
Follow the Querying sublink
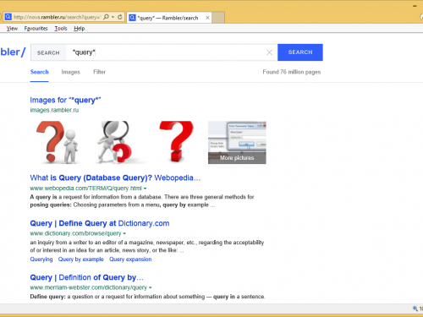(x=41, y=260)
